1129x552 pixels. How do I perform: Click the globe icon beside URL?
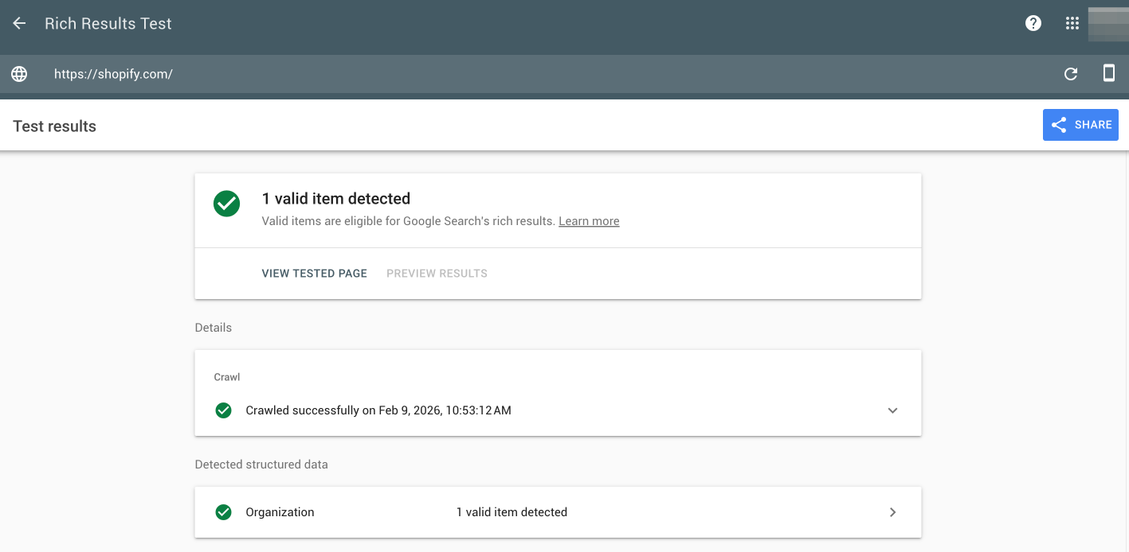19,74
